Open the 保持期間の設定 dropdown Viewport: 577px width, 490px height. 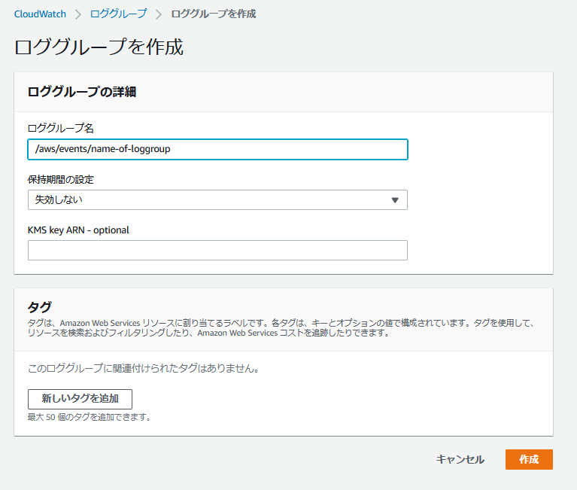coord(217,200)
